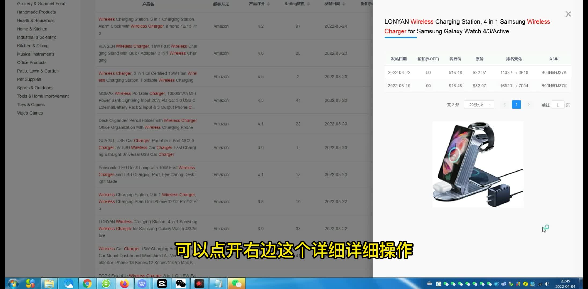588x289 pixels.
Task: Click the 2022-03-22 row ASIN B09N6RJ37K
Action: coord(554,73)
